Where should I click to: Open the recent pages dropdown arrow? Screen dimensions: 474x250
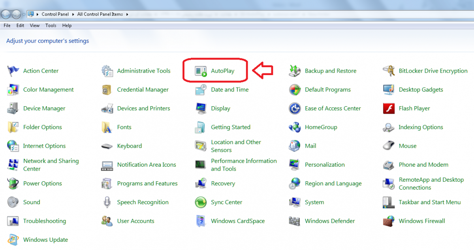[x=24, y=14]
